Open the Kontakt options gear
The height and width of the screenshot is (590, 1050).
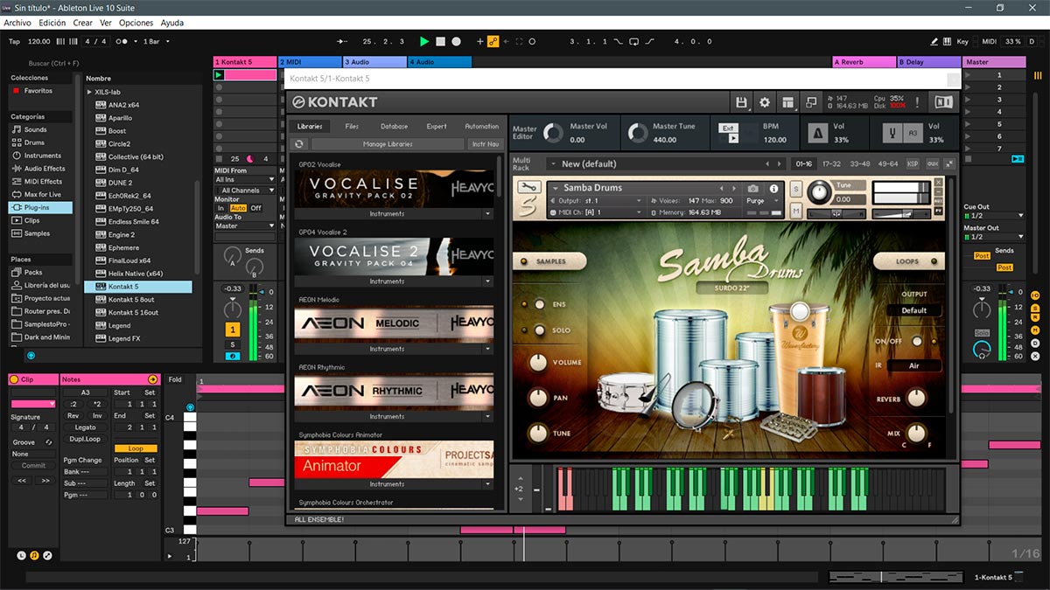click(765, 102)
